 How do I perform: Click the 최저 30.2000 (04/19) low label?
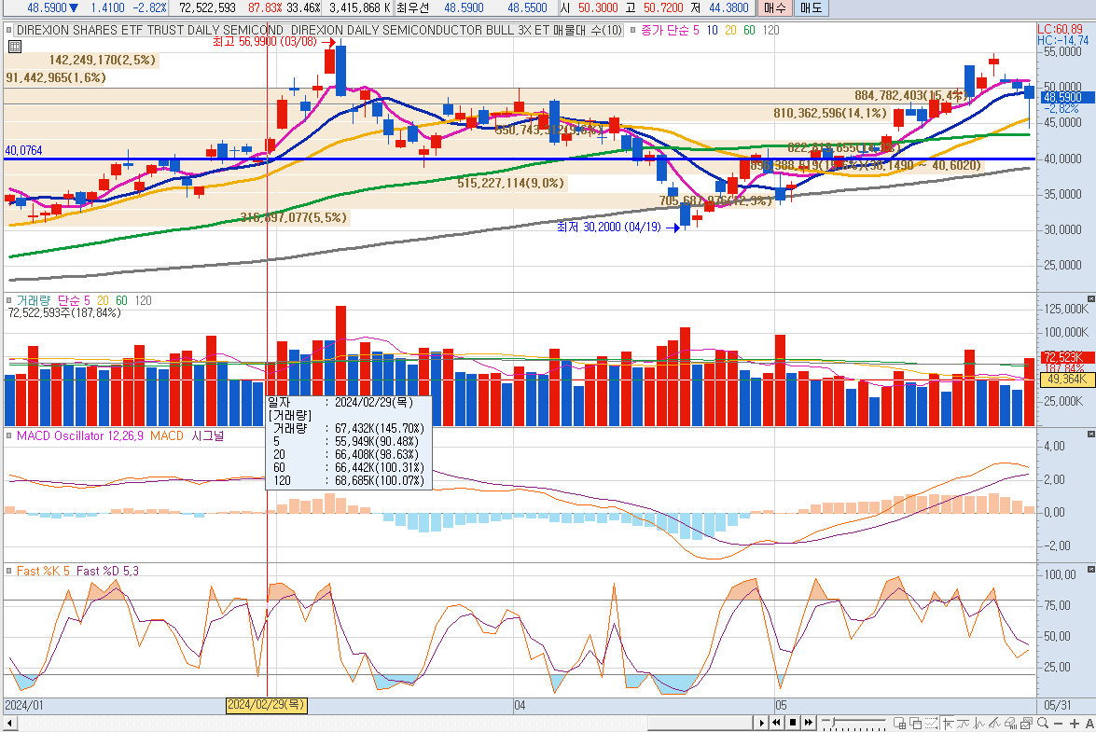point(609,227)
